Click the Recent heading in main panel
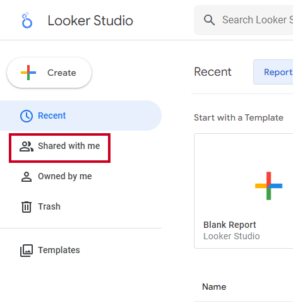The image size is (293, 303). (213, 72)
